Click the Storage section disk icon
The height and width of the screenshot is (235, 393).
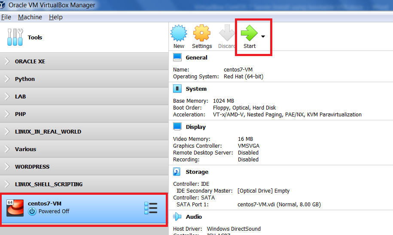177,172
